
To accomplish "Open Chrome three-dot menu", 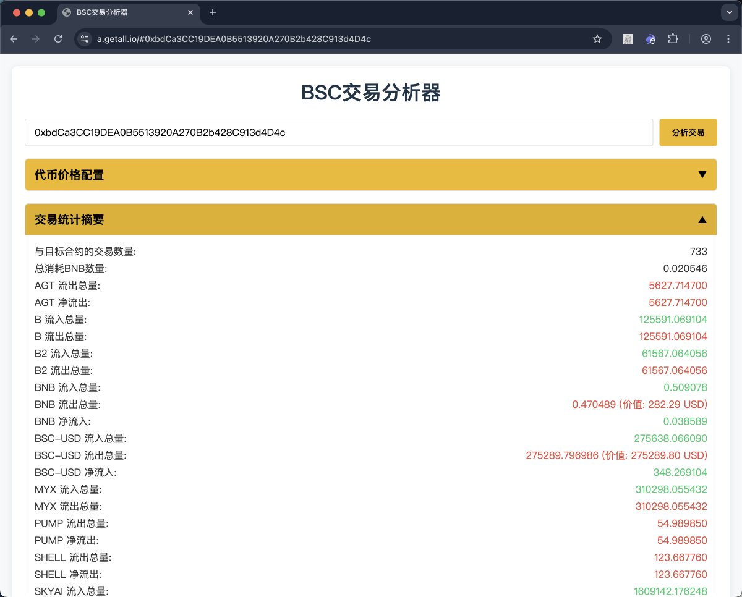I will click(x=728, y=39).
